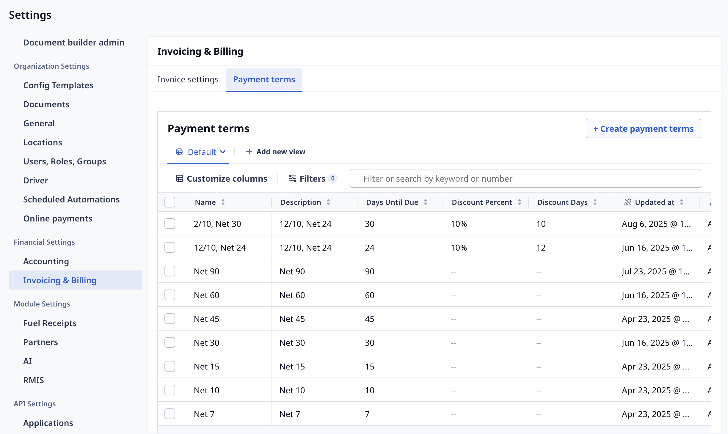Sort by Discount Percent arrows
The height and width of the screenshot is (434, 728).
pos(520,202)
